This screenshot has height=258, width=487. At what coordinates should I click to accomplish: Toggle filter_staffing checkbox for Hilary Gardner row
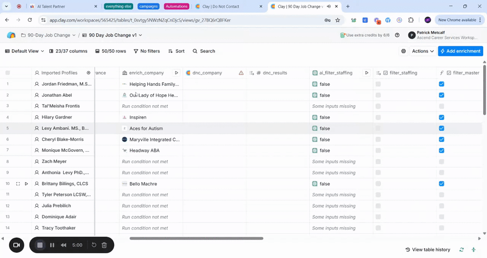point(378,117)
